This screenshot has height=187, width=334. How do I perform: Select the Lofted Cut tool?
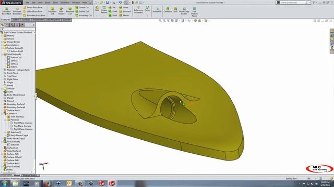pos(82,11)
